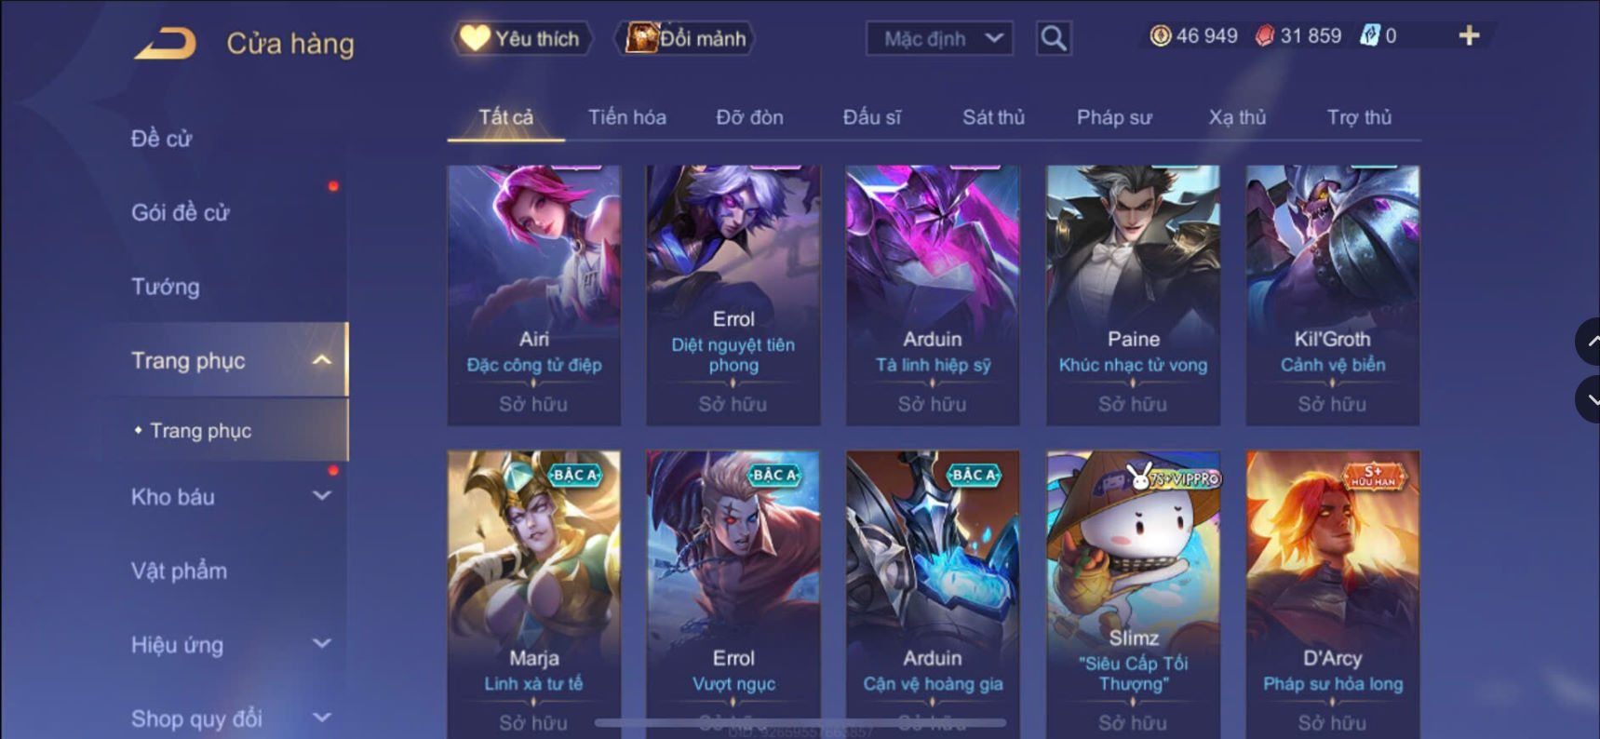Tap the red ruby currency icon

1264,35
